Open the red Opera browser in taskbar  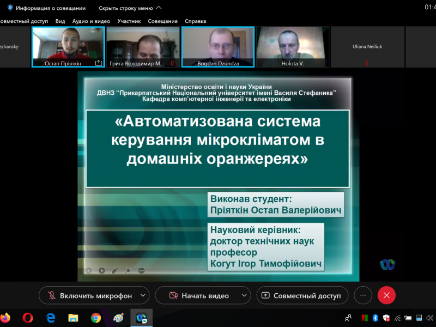tap(28, 317)
